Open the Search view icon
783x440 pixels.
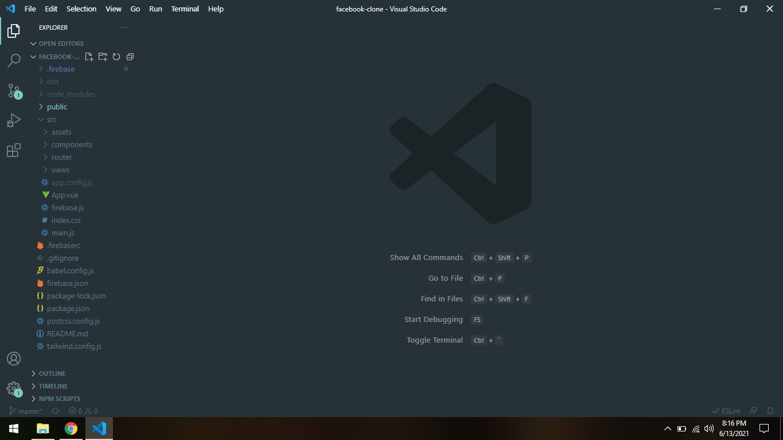coord(14,61)
